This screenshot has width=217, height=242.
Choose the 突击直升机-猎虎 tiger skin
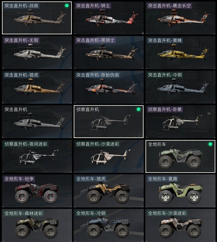click(37, 87)
